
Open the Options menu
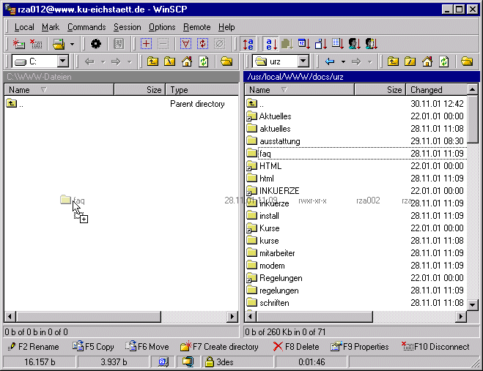162,27
